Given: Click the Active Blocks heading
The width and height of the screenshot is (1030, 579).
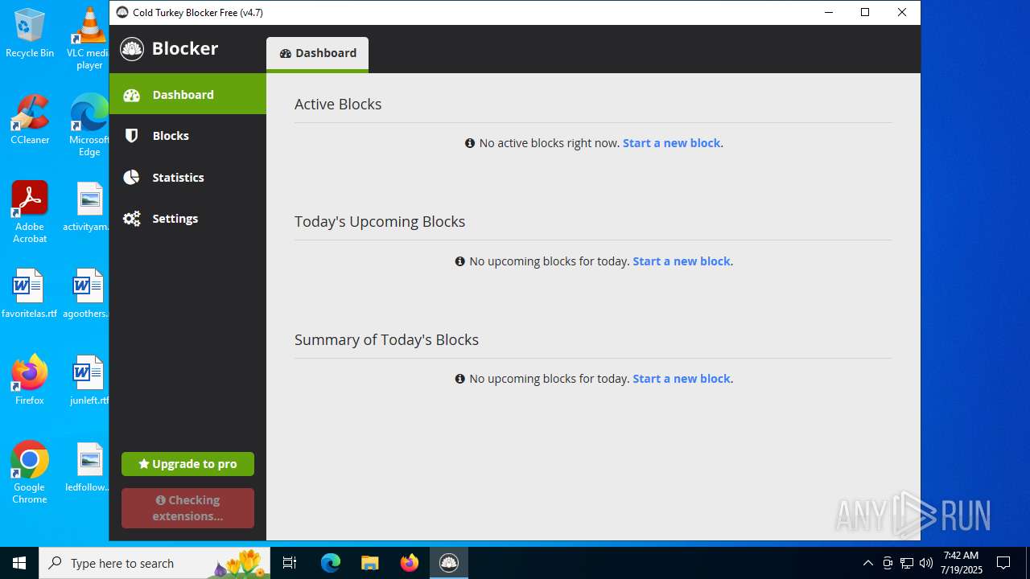Looking at the screenshot, I should pos(338,105).
